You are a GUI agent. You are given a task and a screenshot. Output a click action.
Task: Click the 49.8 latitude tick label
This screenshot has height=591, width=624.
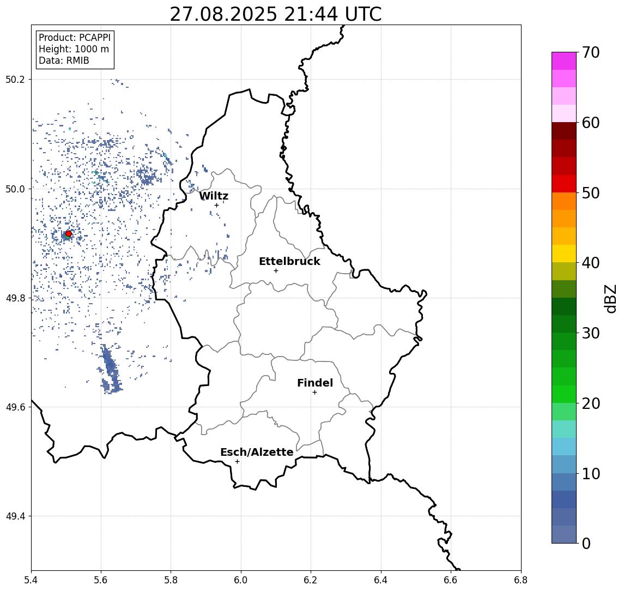coord(15,298)
